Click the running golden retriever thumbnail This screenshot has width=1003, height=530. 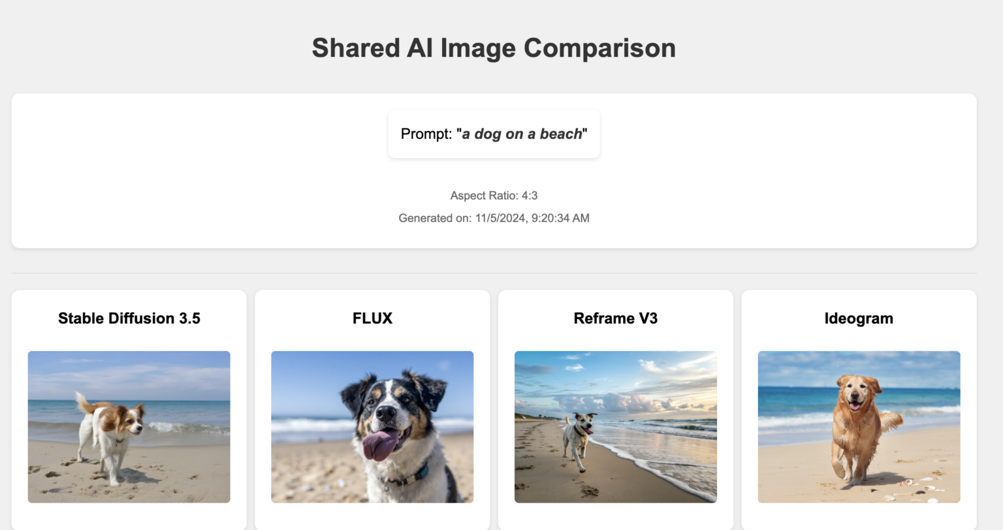(859, 427)
